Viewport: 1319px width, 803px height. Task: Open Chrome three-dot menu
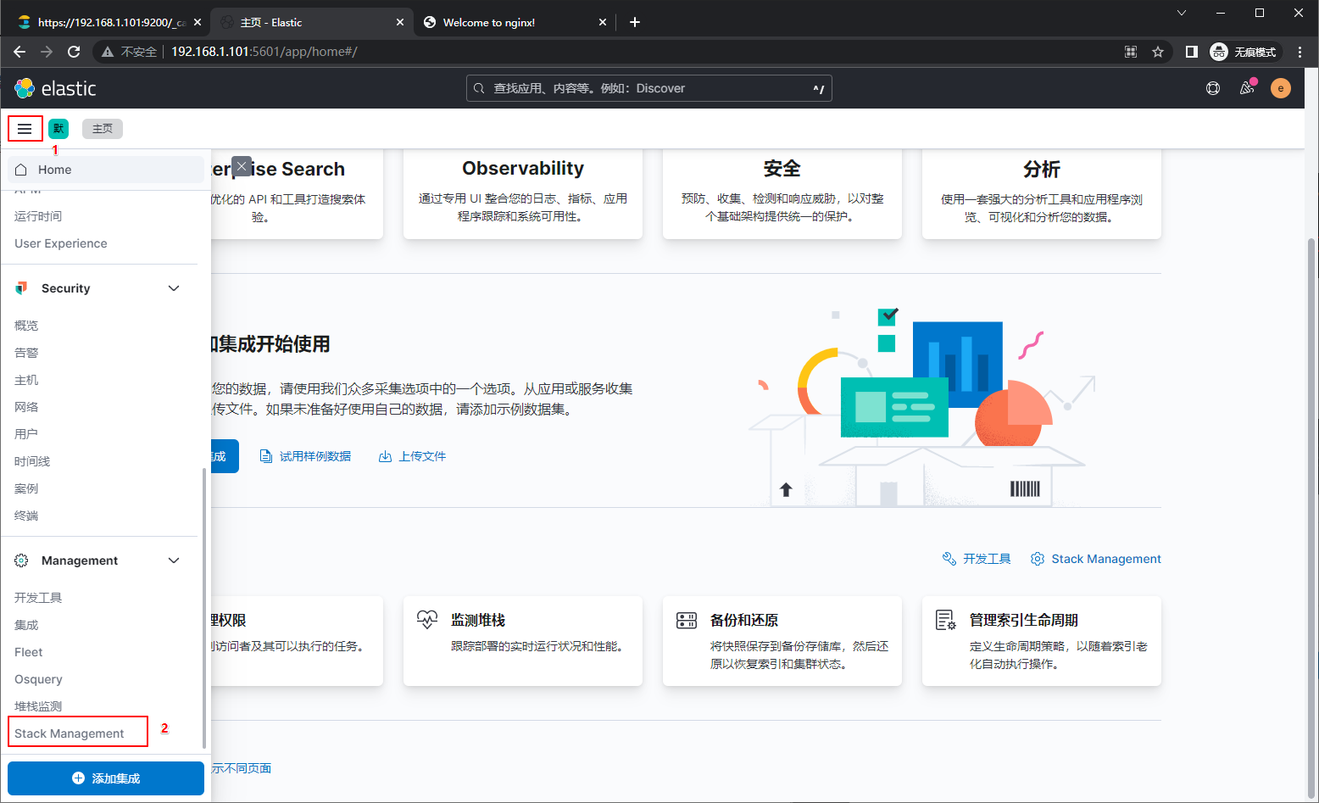click(x=1300, y=52)
